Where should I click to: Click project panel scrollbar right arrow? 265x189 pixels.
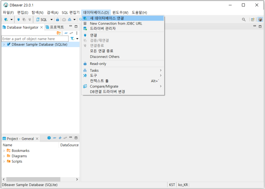point(77,179)
